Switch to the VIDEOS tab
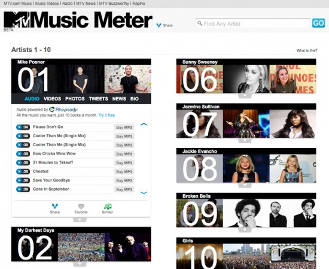329x269 pixels. [52, 99]
